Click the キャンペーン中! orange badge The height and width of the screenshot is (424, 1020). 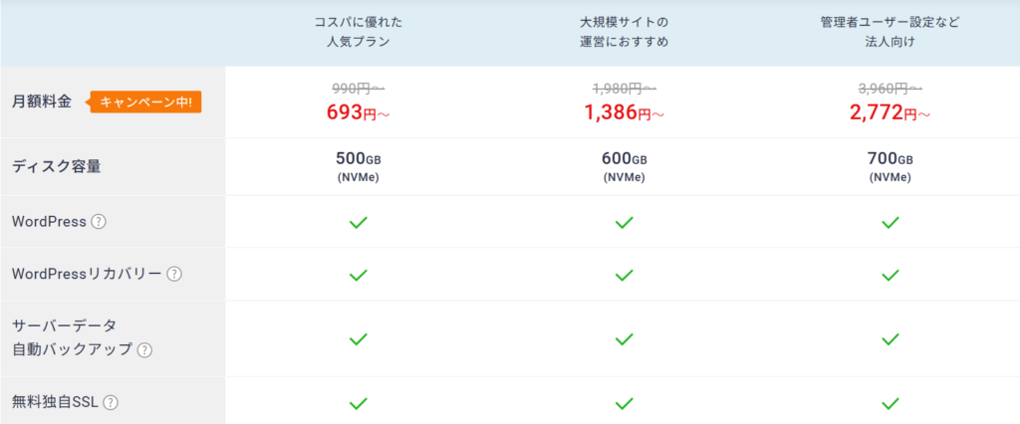[145, 103]
